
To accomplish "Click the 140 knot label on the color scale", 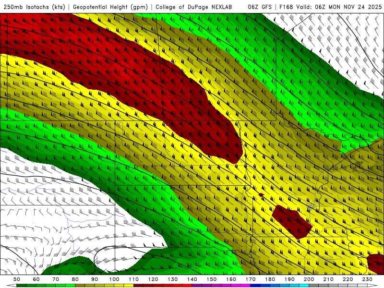I will 192,279.
